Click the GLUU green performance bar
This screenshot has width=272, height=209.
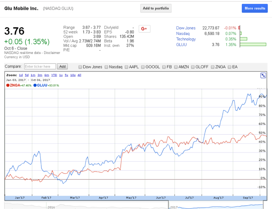pos(253,45)
